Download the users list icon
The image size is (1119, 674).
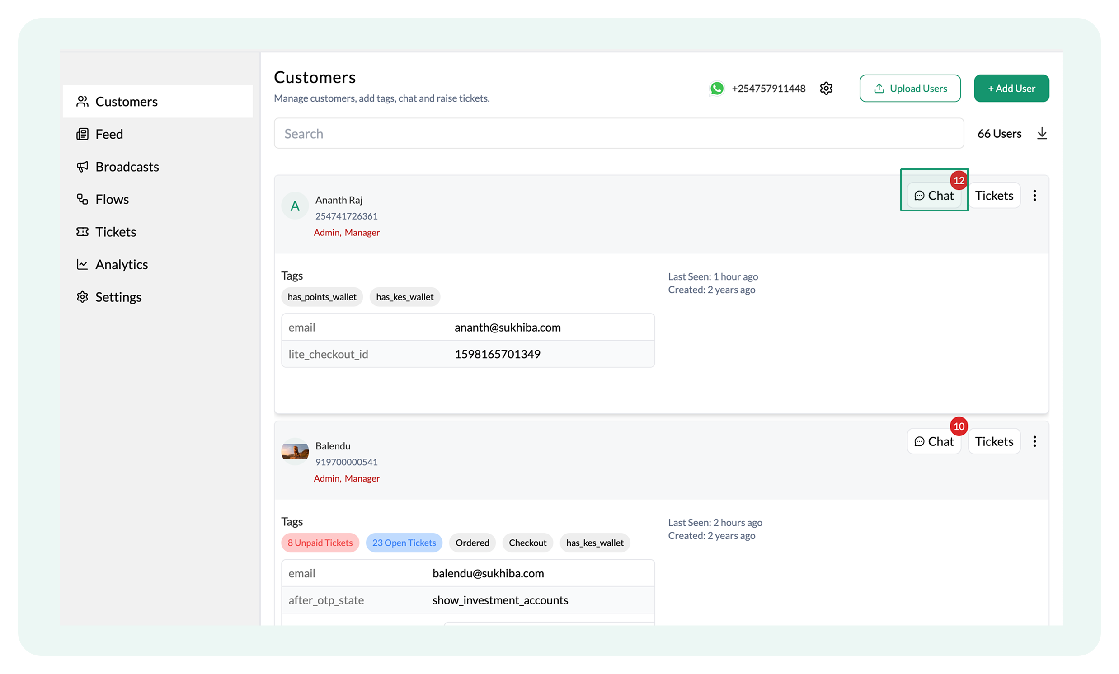click(x=1042, y=133)
